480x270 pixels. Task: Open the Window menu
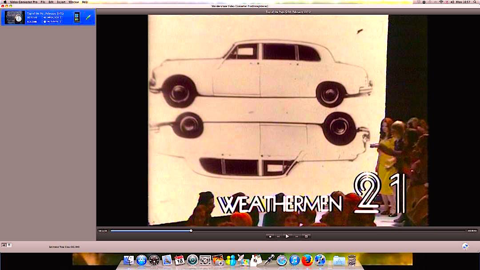click(x=73, y=2)
